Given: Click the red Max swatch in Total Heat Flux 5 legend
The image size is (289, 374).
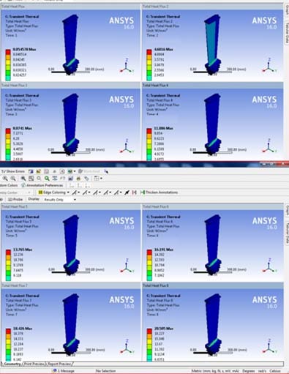Looking at the screenshot, I should 8,252.
